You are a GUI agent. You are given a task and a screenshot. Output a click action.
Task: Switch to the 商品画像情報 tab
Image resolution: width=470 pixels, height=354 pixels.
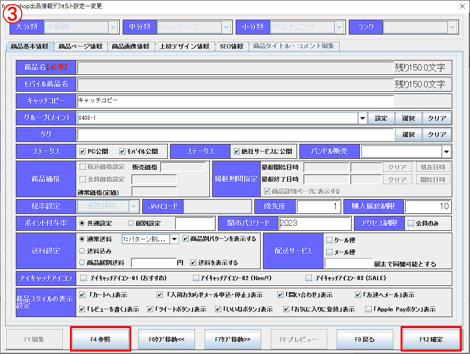130,47
